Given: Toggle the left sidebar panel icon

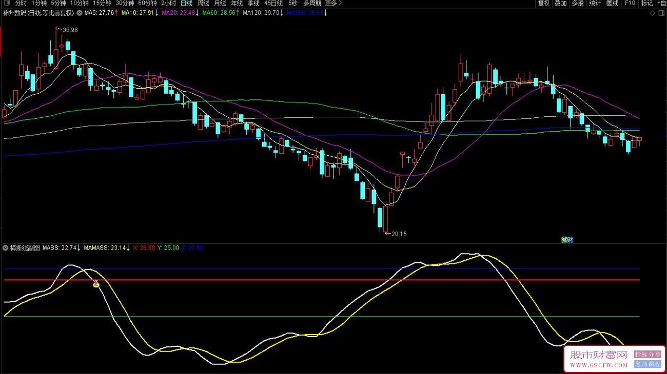Looking at the screenshot, I should point(7,3).
